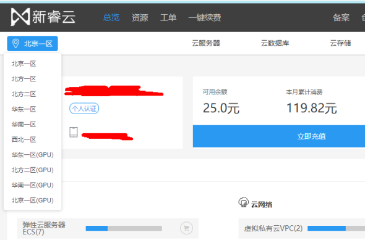This screenshot has height=240, width=365.
Task: Click the 云网络 heading
Action: coord(262,204)
